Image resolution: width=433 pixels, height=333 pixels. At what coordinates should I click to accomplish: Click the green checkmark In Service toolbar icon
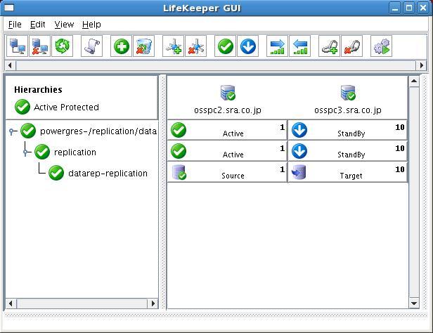[226, 46]
